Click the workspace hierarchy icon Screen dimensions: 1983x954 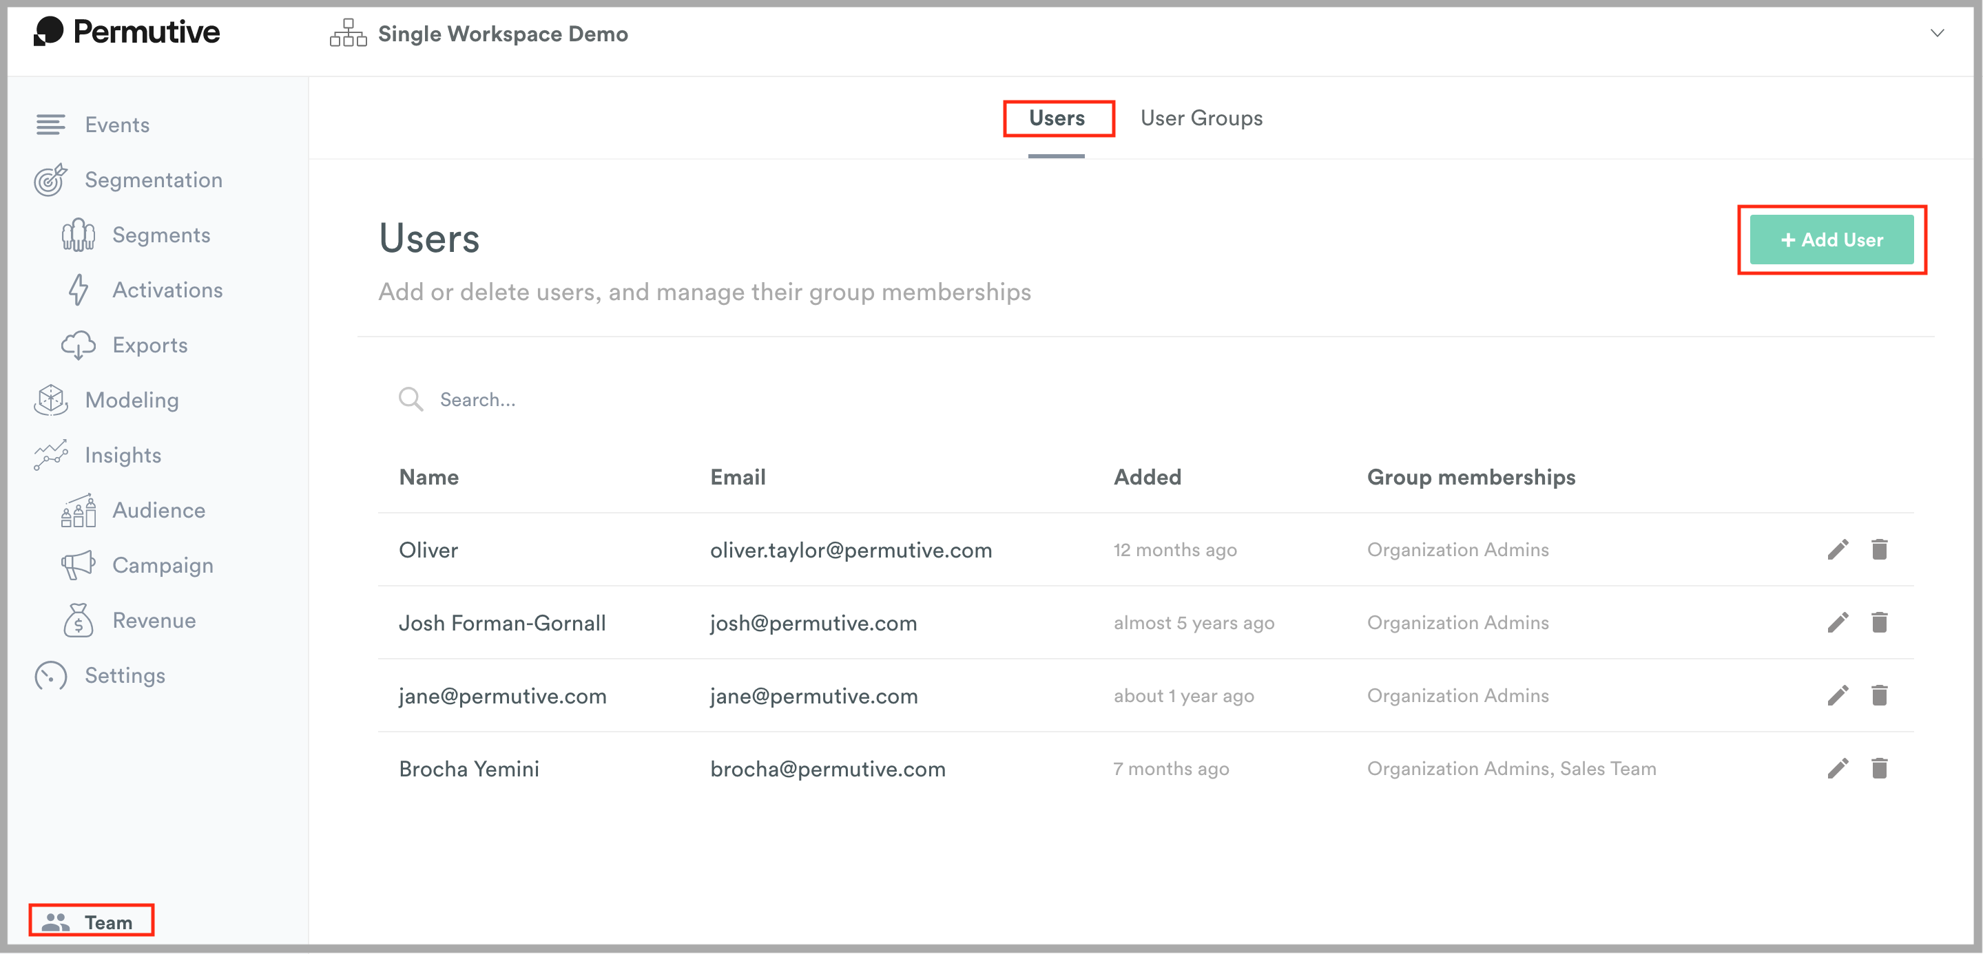click(x=348, y=33)
